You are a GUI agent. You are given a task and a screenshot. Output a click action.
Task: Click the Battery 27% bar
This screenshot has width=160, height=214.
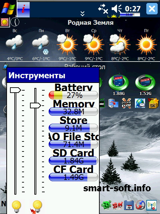click(x=73, y=95)
